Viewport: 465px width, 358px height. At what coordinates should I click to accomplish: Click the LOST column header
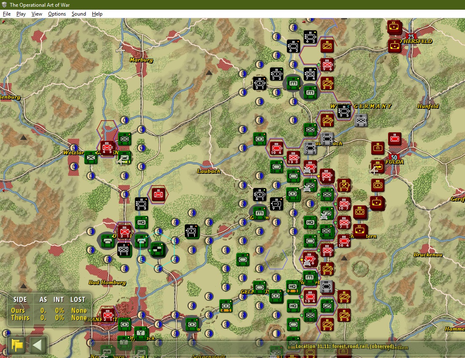(x=78, y=300)
